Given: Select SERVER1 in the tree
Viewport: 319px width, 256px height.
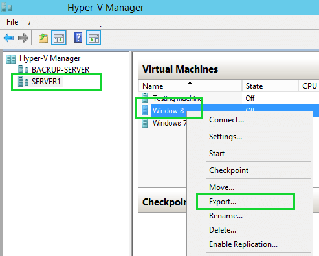Looking at the screenshot, I should [46, 82].
